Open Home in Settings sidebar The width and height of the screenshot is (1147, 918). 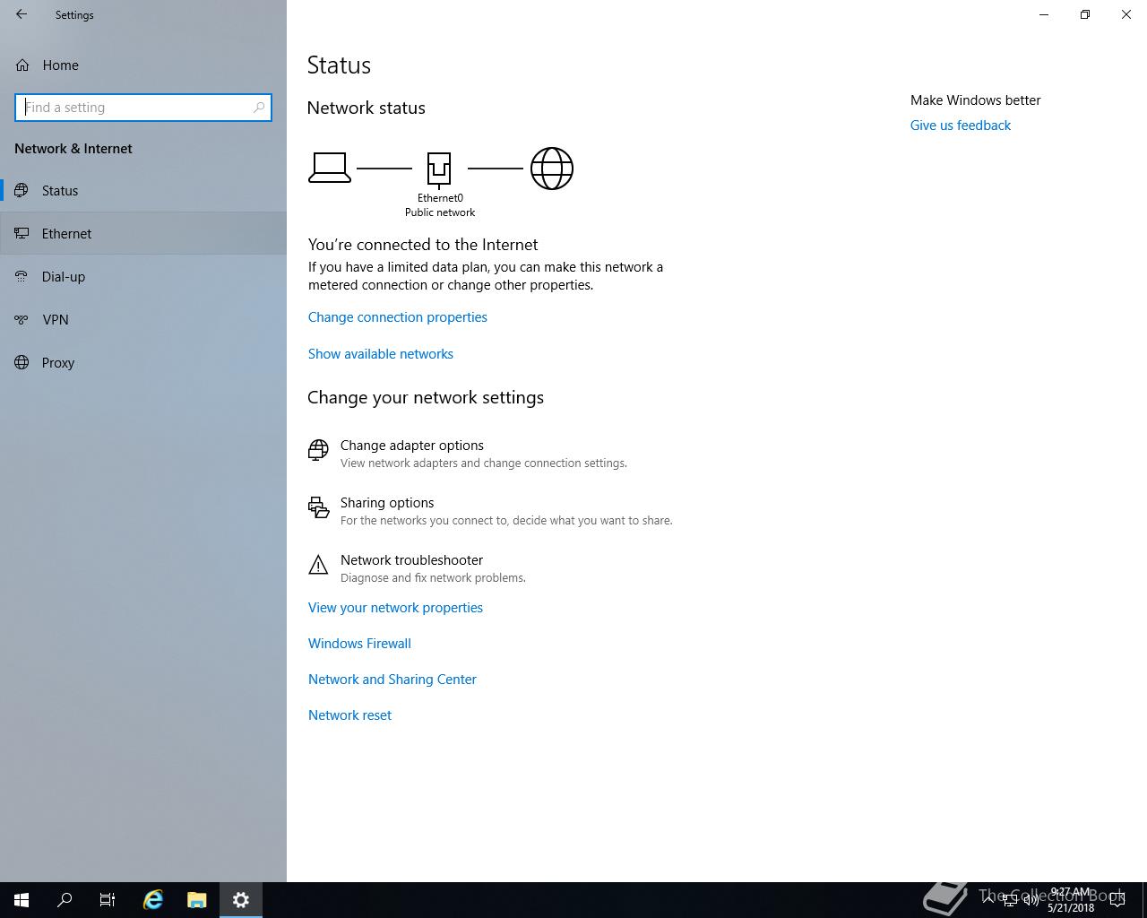[x=143, y=65]
